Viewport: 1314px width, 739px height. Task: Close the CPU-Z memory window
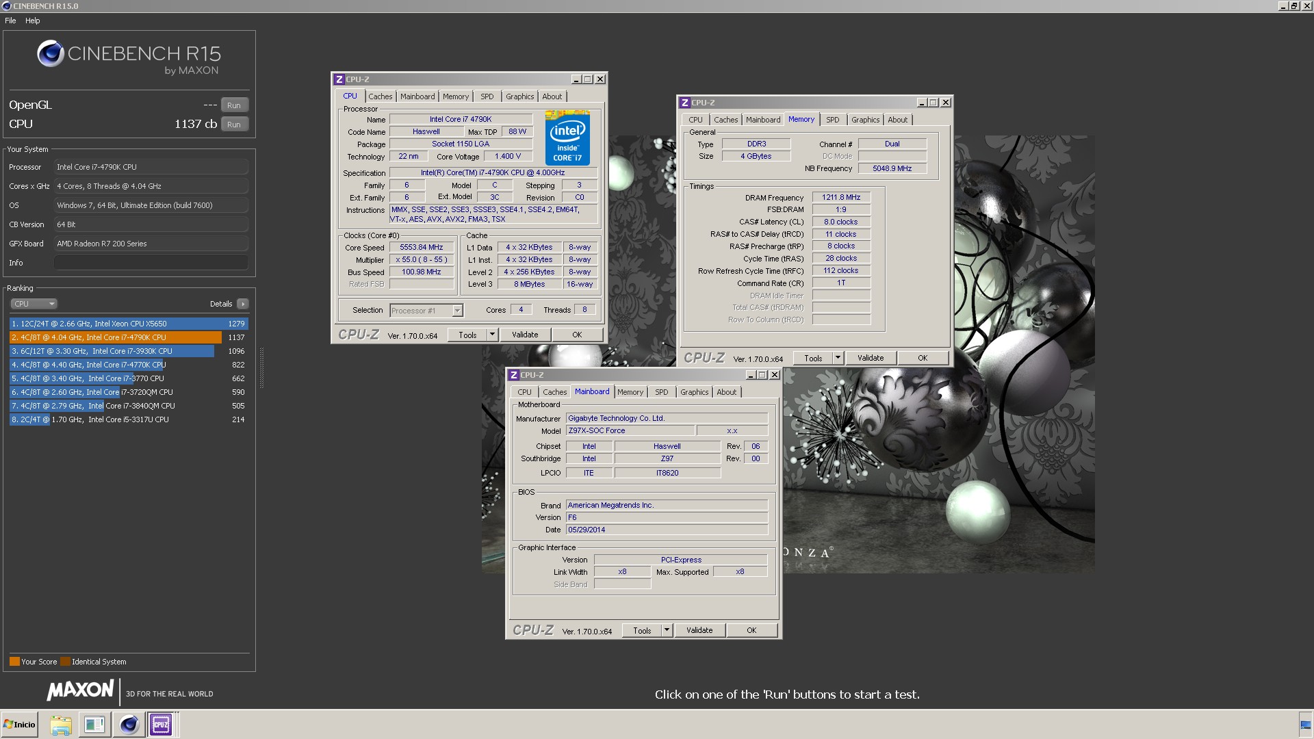pyautogui.click(x=946, y=103)
